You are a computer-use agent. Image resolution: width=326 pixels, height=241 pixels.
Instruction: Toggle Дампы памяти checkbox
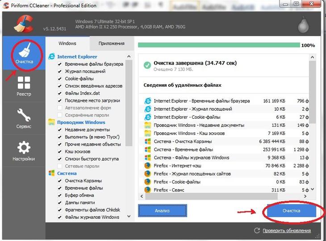click(x=60, y=203)
